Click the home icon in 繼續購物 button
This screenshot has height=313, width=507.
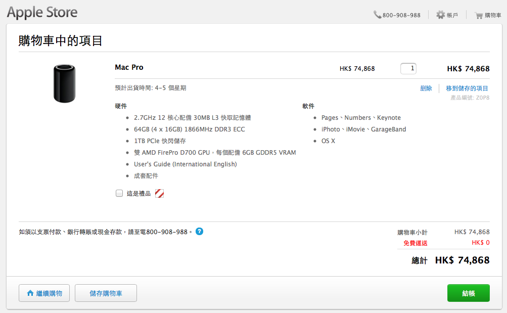(30, 293)
